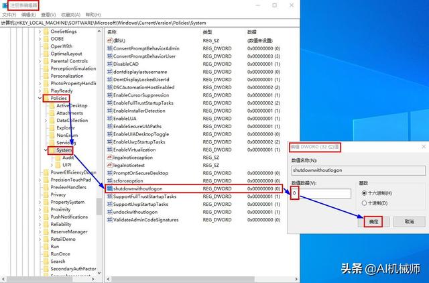Select the Explorer folder in tree
The width and height of the screenshot is (429, 283).
click(x=65, y=128)
